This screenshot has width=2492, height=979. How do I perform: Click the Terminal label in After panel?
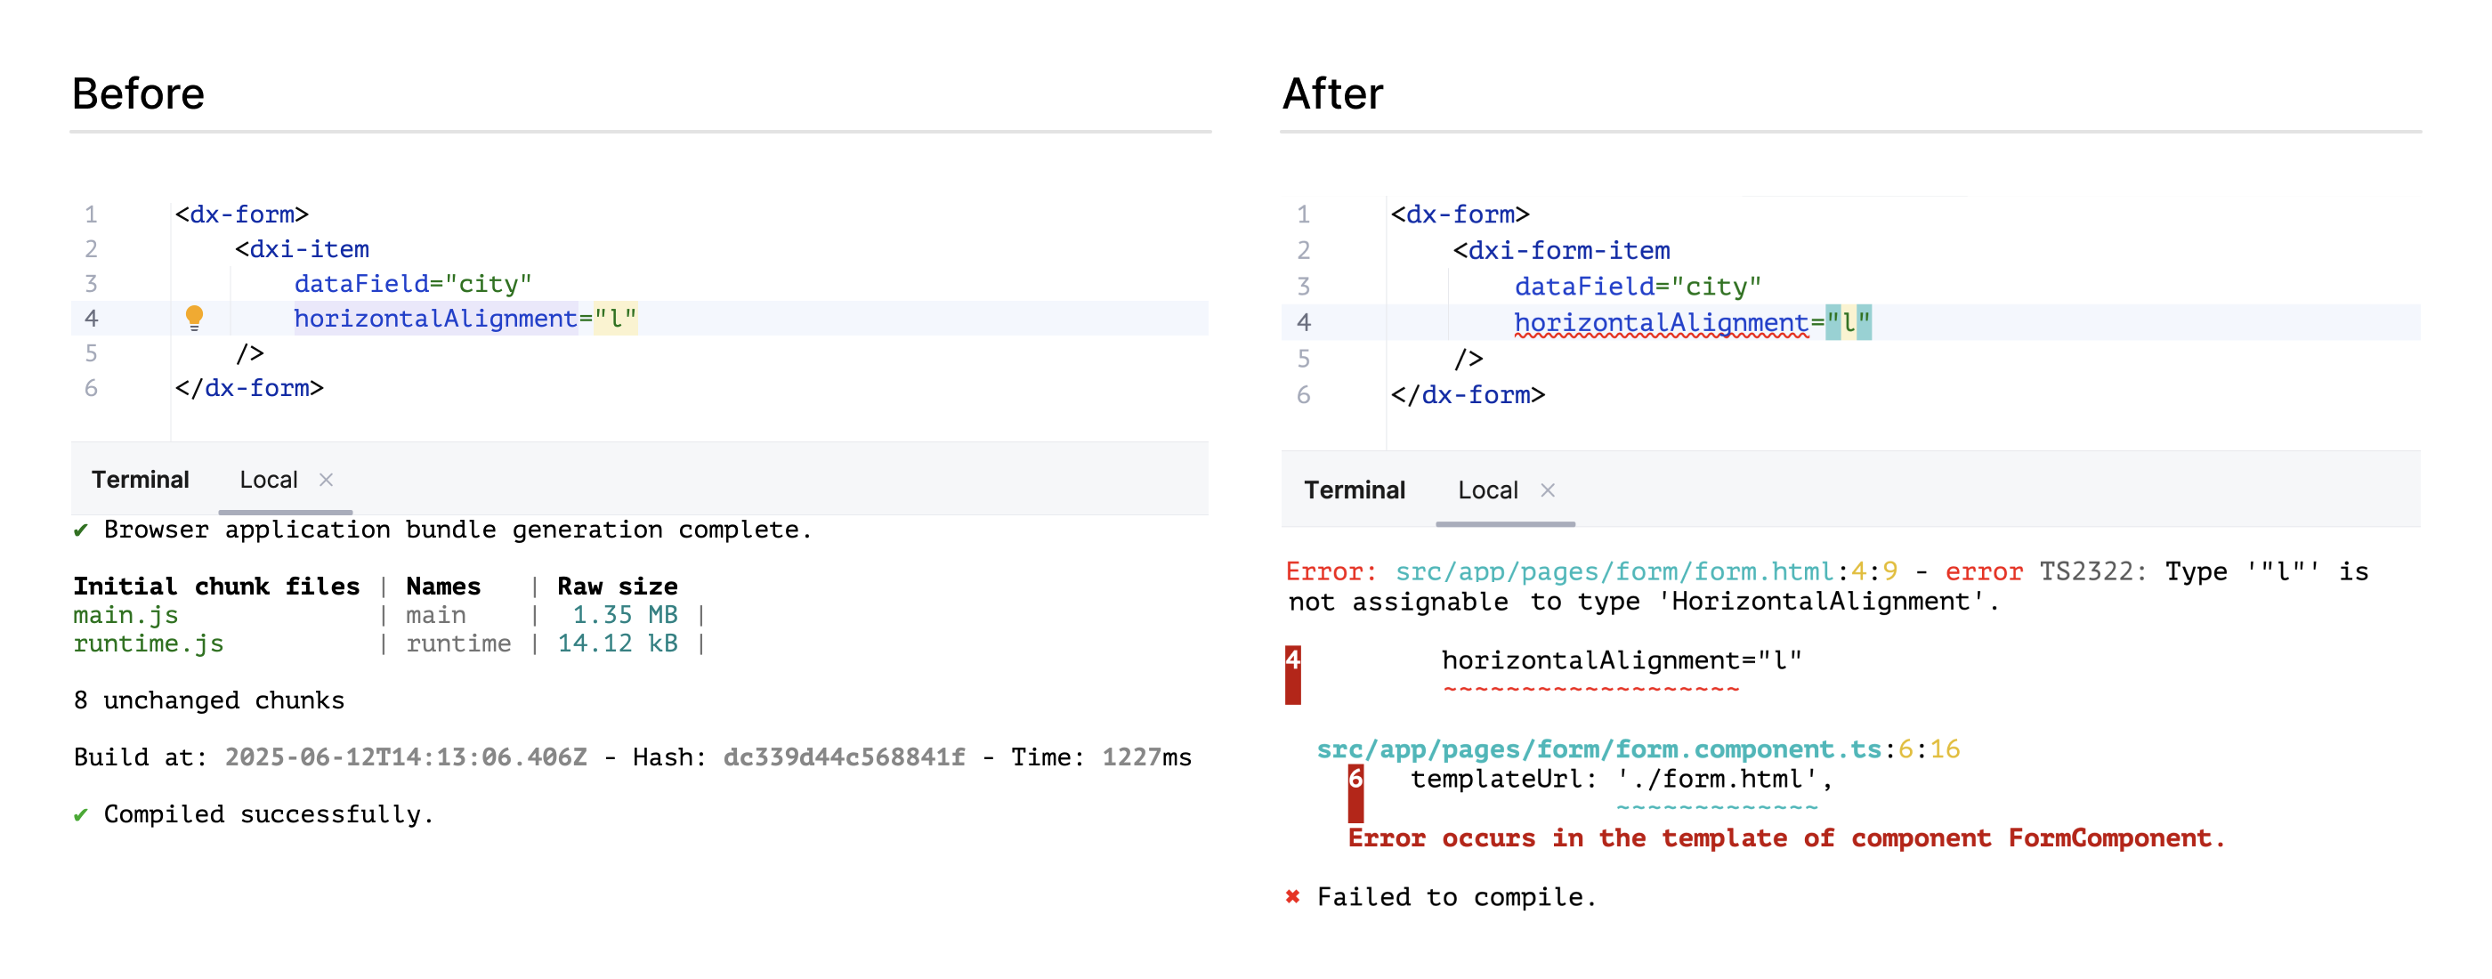(x=1355, y=490)
